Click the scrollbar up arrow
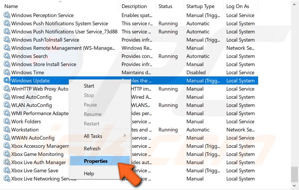The height and width of the screenshot is (190, 299). pyautogui.click(x=294, y=5)
